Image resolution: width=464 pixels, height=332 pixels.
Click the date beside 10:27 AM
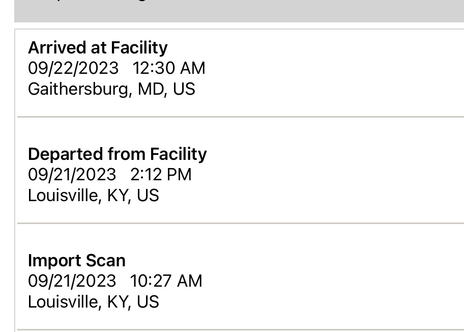pos(72,281)
